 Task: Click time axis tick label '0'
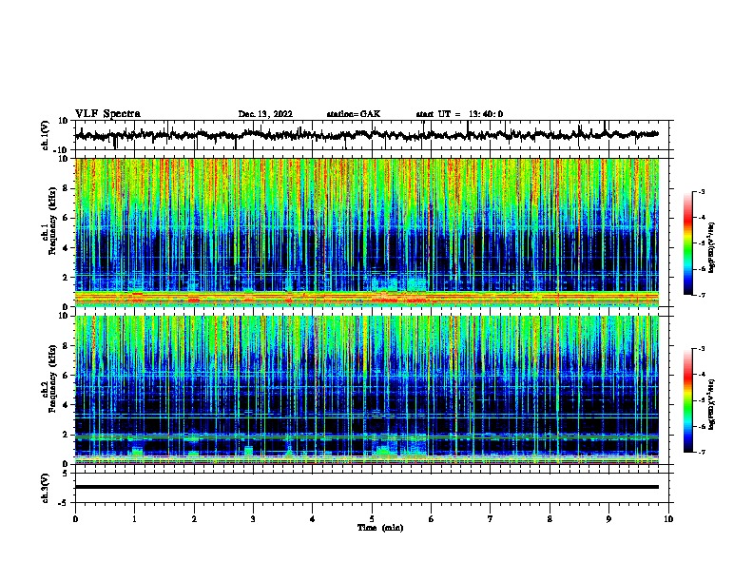75,519
